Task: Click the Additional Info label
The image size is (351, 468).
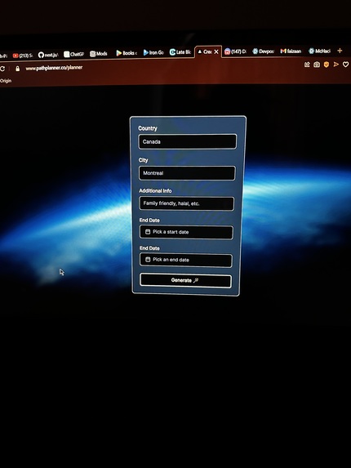Action: click(155, 191)
